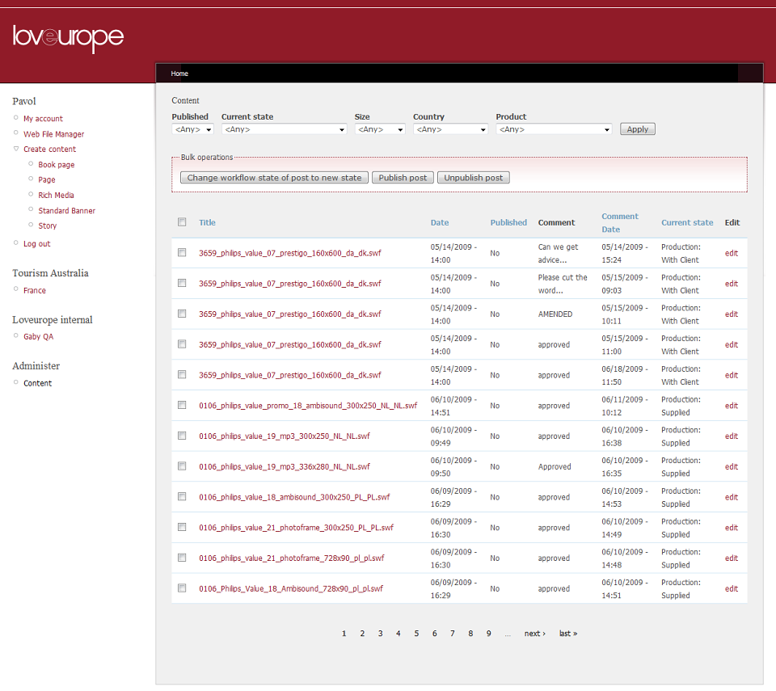Choose Standard Banner content type
Image resolution: width=776 pixels, height=691 pixels.
click(67, 210)
